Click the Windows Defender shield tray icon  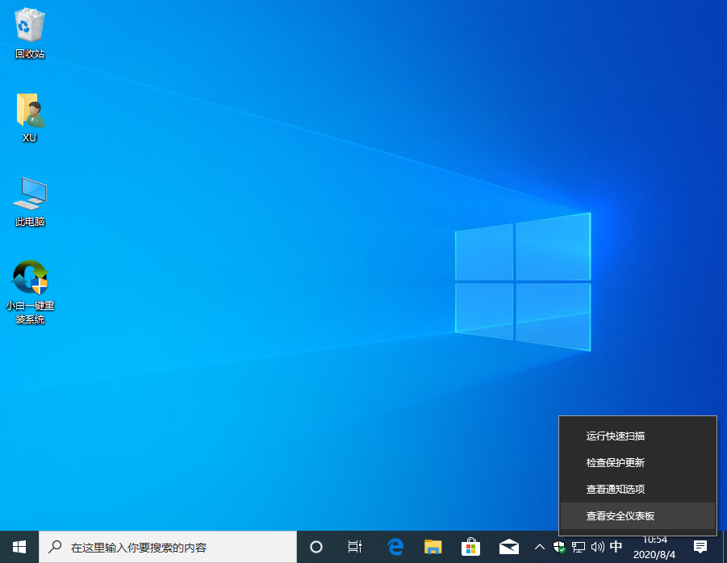point(558,547)
